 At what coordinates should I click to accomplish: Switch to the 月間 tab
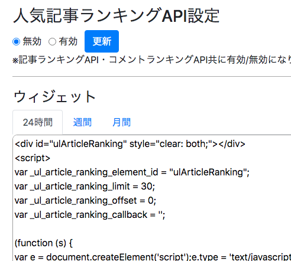(121, 122)
